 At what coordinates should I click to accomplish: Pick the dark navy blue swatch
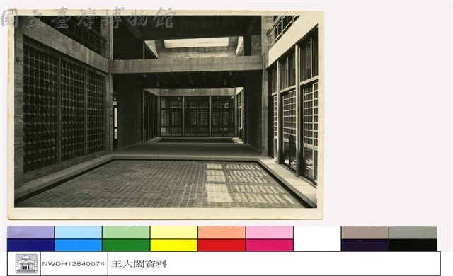coord(30,245)
